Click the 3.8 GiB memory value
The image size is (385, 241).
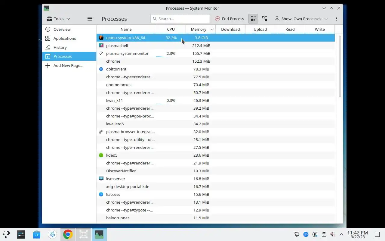coord(201,38)
